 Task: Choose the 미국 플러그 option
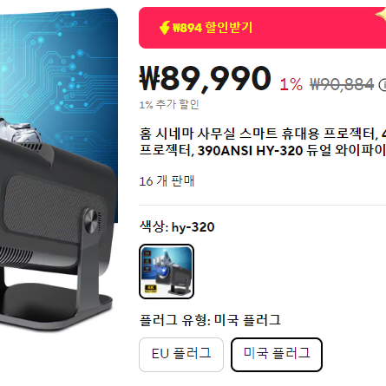click(x=277, y=355)
